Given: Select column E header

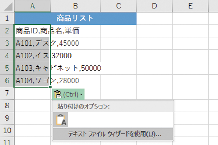Looking at the screenshot, I should 190,6.
